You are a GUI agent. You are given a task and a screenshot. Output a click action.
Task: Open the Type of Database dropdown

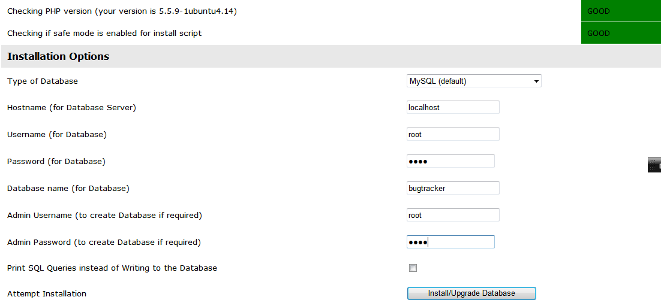[x=474, y=81]
